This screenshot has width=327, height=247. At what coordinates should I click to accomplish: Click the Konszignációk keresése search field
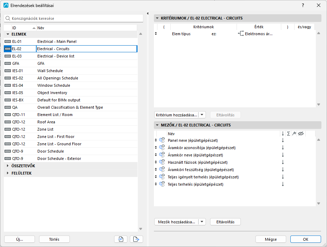click(74, 18)
